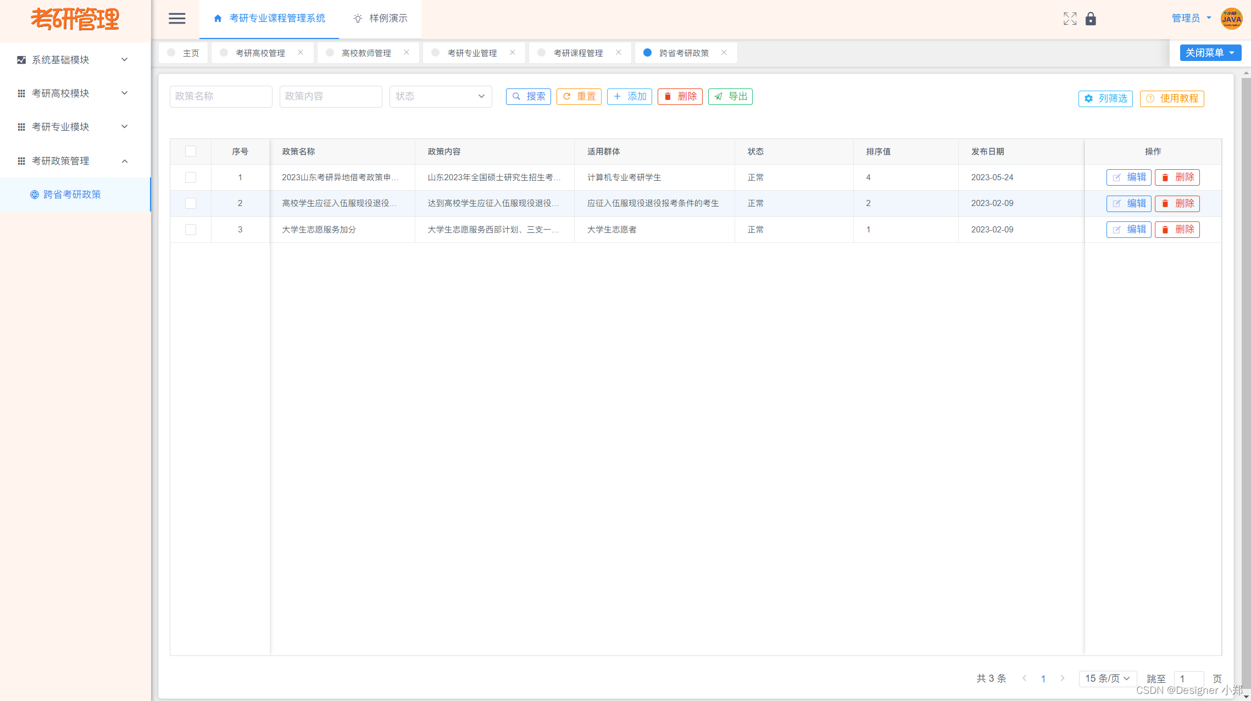This screenshot has height=701, width=1251.
Task: Open the 样例演示 top menu item
Action: coord(380,19)
